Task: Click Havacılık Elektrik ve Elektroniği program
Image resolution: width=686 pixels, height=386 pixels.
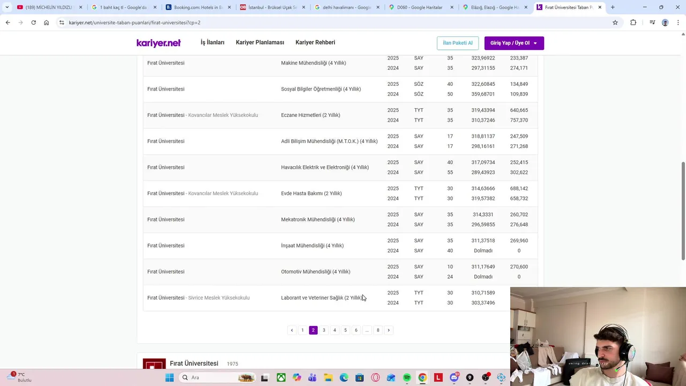Action: (325, 168)
